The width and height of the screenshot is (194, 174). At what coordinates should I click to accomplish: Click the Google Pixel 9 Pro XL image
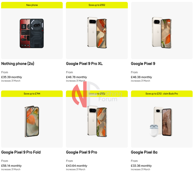click(x=97, y=32)
